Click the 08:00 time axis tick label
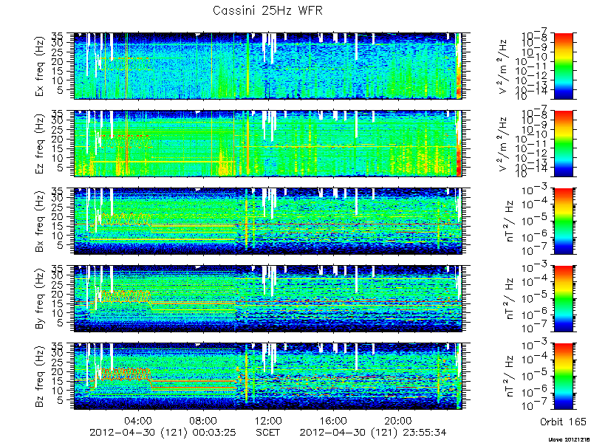The image size is (591, 443). (x=204, y=420)
